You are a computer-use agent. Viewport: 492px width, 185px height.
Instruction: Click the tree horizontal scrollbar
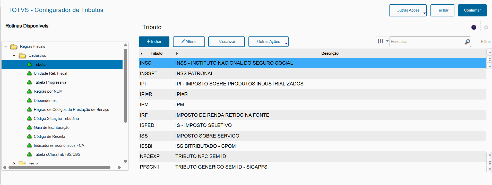[59, 168]
